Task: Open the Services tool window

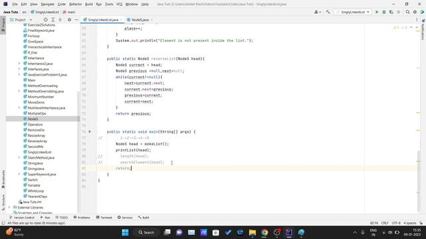Action: (124, 217)
